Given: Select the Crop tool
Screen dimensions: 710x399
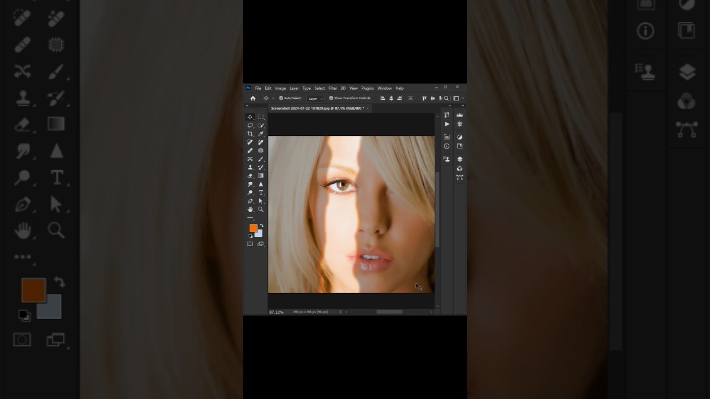Looking at the screenshot, I should coord(250,134).
